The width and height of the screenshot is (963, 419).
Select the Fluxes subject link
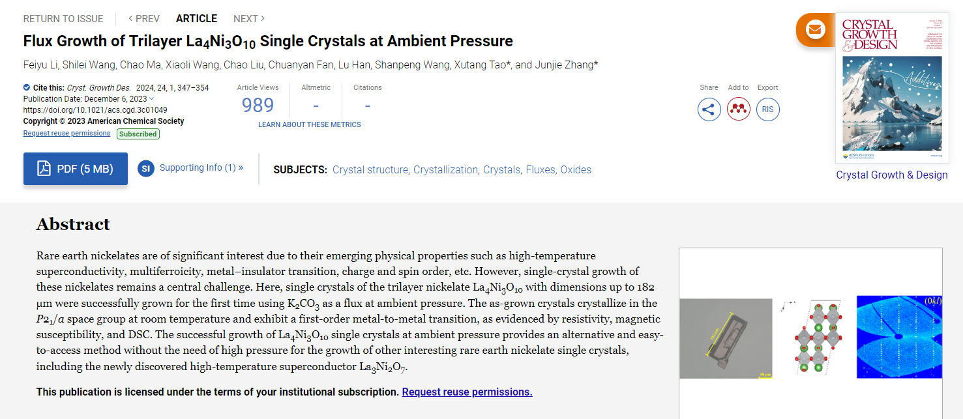click(x=540, y=169)
